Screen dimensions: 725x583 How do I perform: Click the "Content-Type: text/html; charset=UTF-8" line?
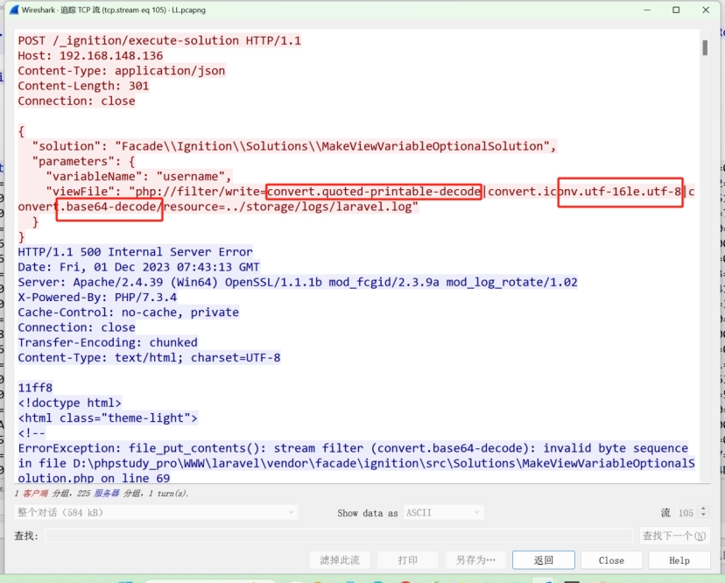click(x=149, y=358)
